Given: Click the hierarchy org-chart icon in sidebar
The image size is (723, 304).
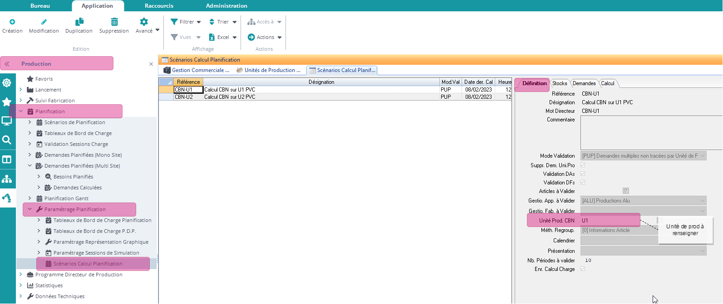Looking at the screenshot, I should click(7, 179).
